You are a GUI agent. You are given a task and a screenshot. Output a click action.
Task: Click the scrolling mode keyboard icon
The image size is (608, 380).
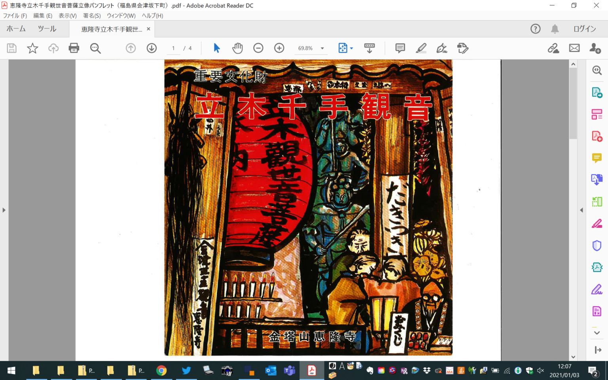(x=369, y=48)
